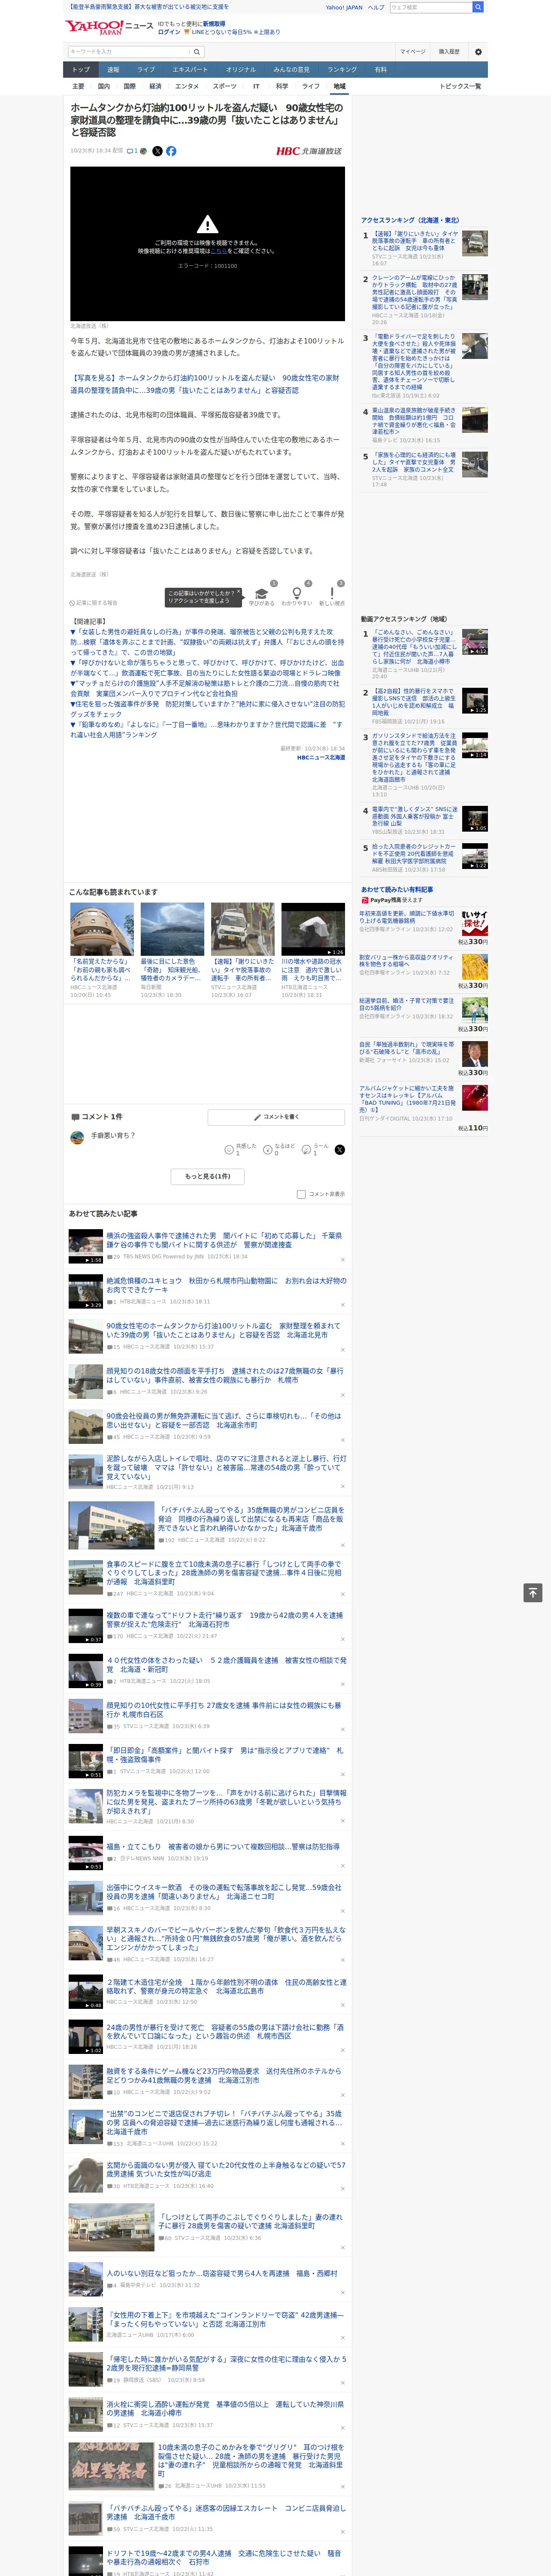The height and width of the screenshot is (2576, 551).
Task: Focus the ウェブ検索 field at top
Action: pos(430,7)
